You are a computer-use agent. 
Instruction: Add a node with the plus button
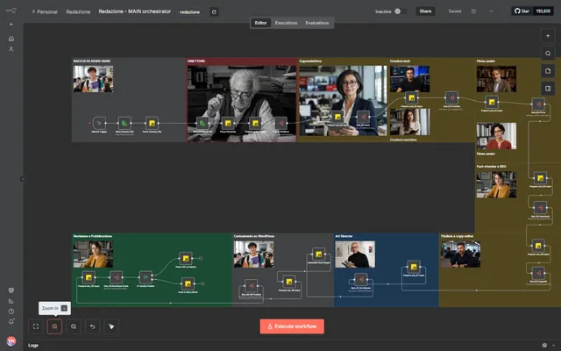[548, 36]
